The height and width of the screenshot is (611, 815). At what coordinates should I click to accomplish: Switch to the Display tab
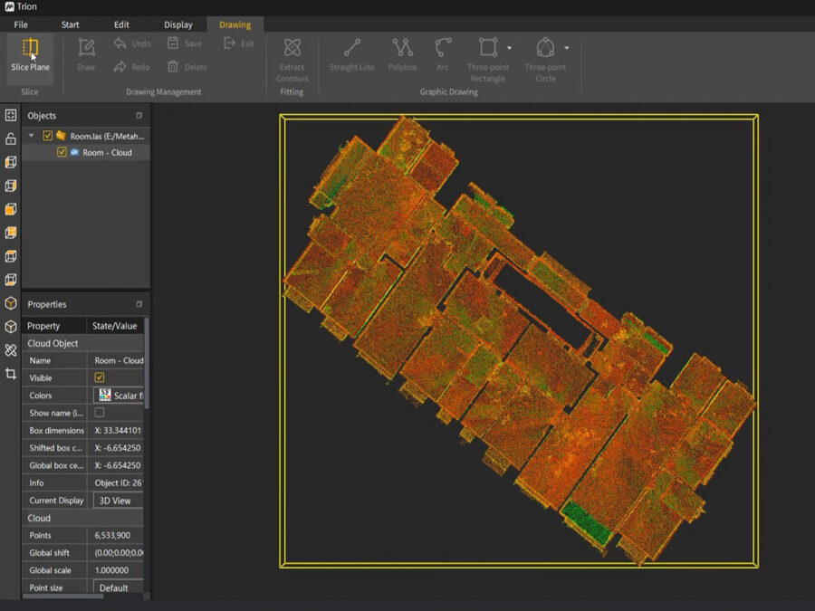point(178,24)
